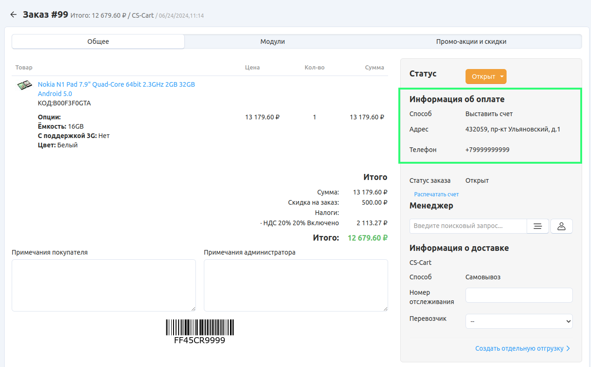Click the FF45CR9999 barcode image
This screenshot has width=591, height=367.
[x=200, y=328]
